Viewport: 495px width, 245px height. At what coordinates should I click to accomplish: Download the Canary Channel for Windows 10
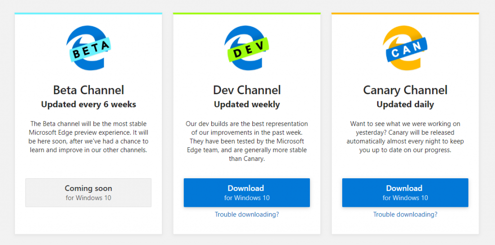tap(406, 193)
